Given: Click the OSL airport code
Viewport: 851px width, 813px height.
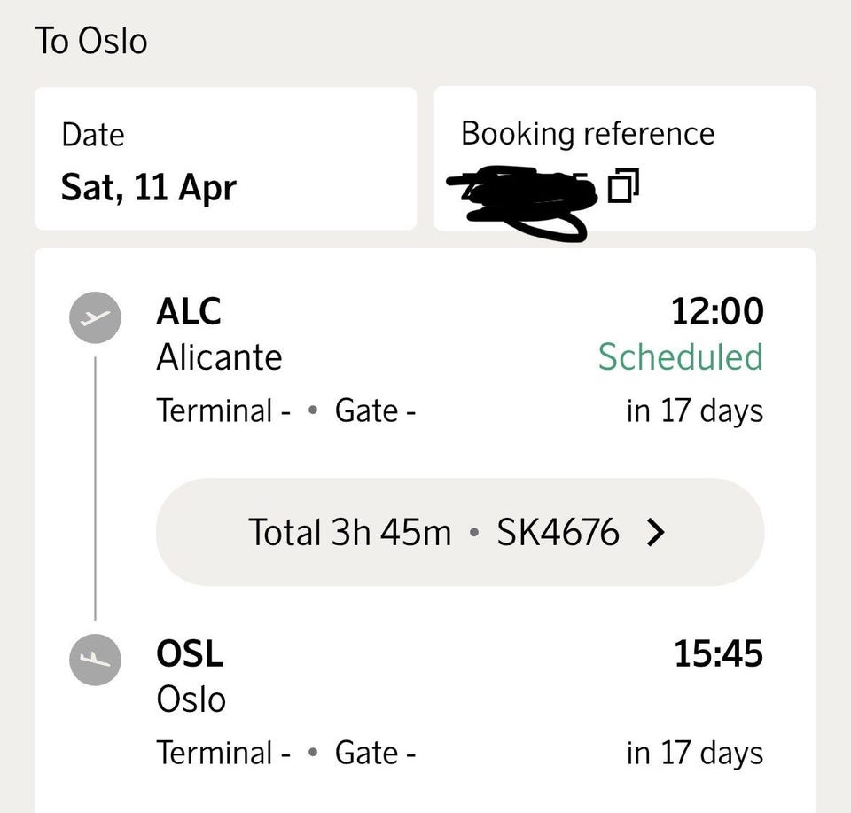Looking at the screenshot, I should point(190,653).
